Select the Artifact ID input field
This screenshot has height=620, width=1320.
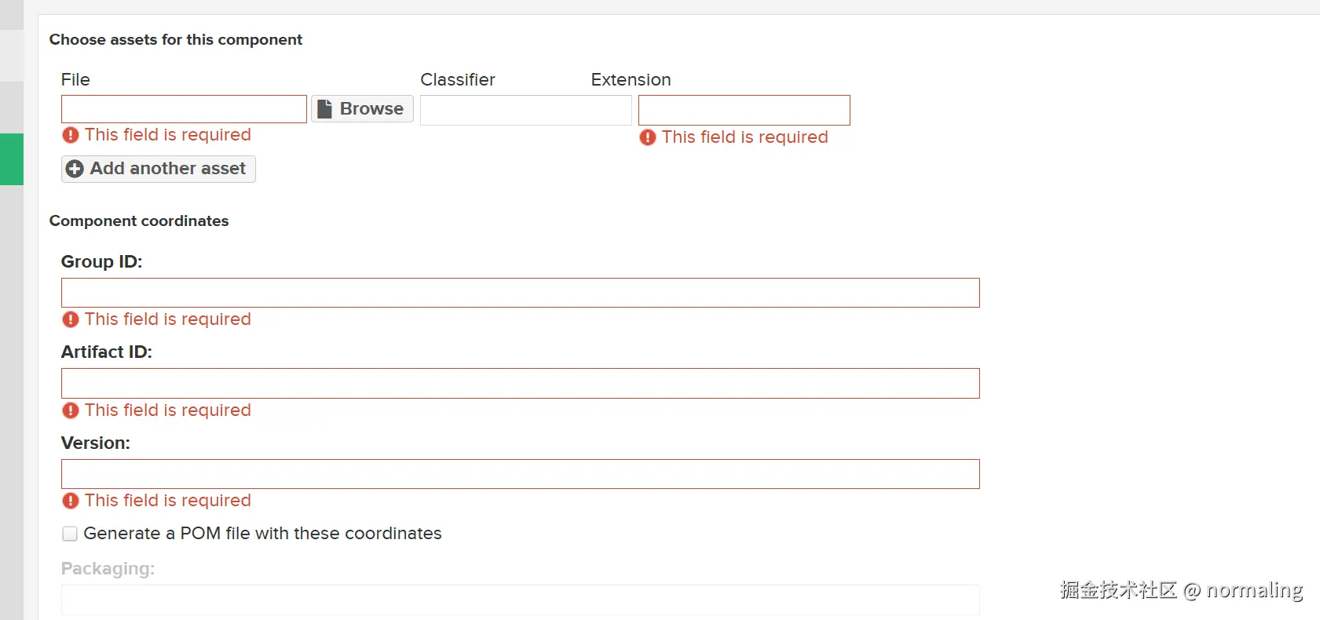tap(520, 383)
